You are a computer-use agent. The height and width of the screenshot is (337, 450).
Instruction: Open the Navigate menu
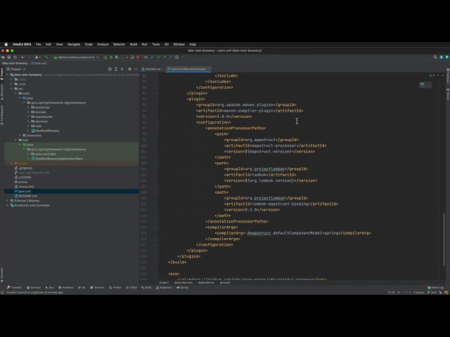tap(74, 44)
